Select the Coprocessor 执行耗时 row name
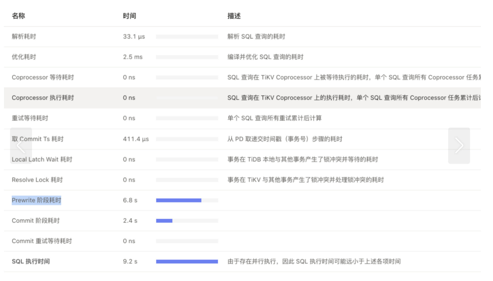The width and height of the screenshot is (493, 281). [43, 98]
